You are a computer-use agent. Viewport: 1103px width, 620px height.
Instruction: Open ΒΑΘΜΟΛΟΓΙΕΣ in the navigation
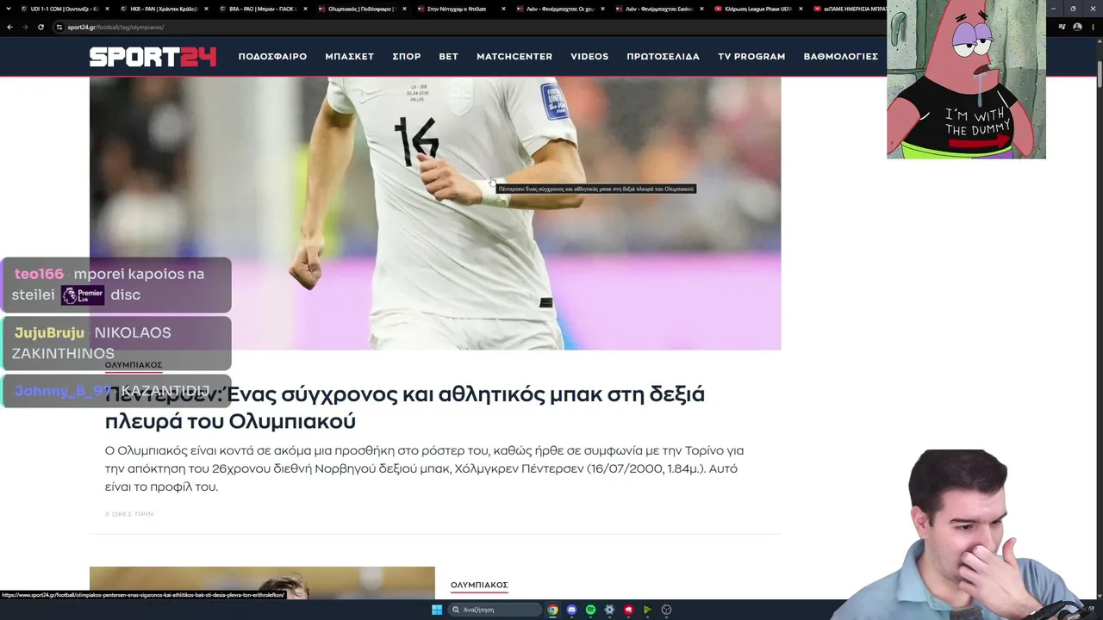pos(841,57)
